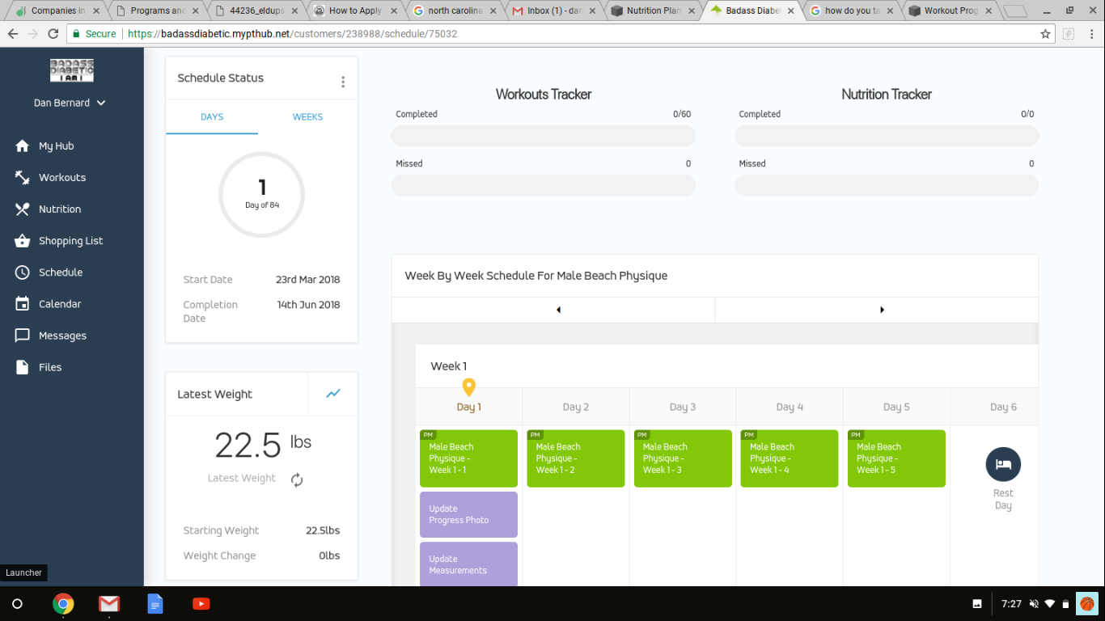Click the day 1 of 84 progress circle
The width and height of the screenshot is (1105, 621).
click(x=261, y=195)
